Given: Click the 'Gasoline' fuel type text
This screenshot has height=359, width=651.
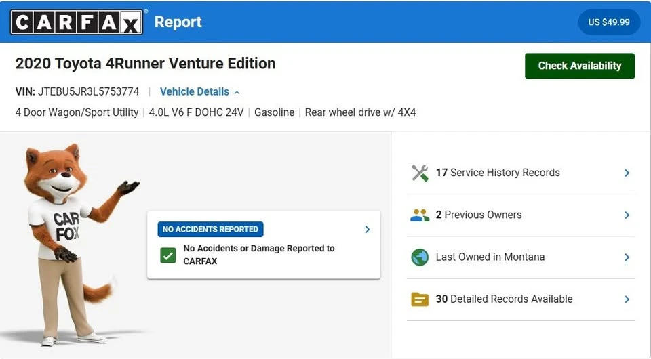Looking at the screenshot, I should [x=275, y=112].
